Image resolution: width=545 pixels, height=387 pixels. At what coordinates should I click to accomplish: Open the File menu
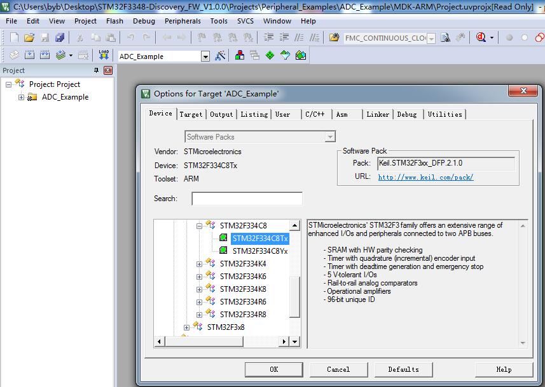coord(11,21)
